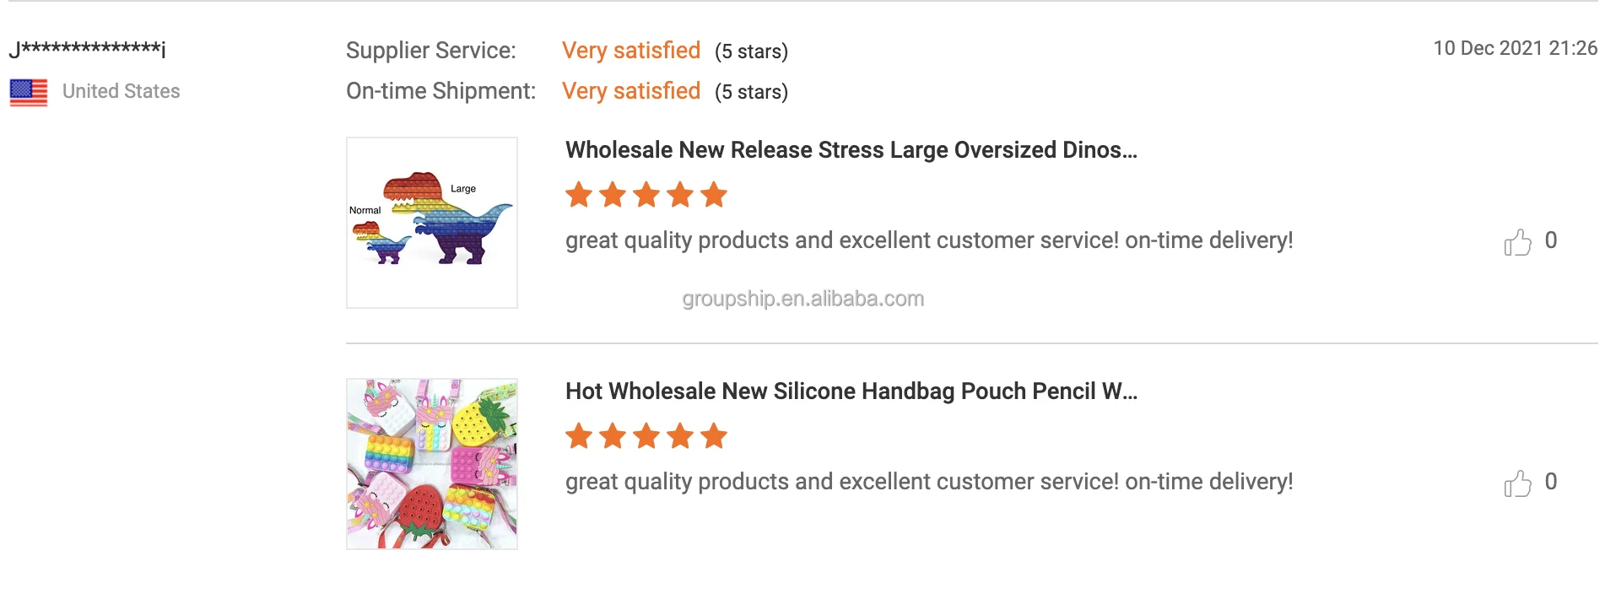Open the silicone handbag pouch thumbnail

[x=432, y=464]
